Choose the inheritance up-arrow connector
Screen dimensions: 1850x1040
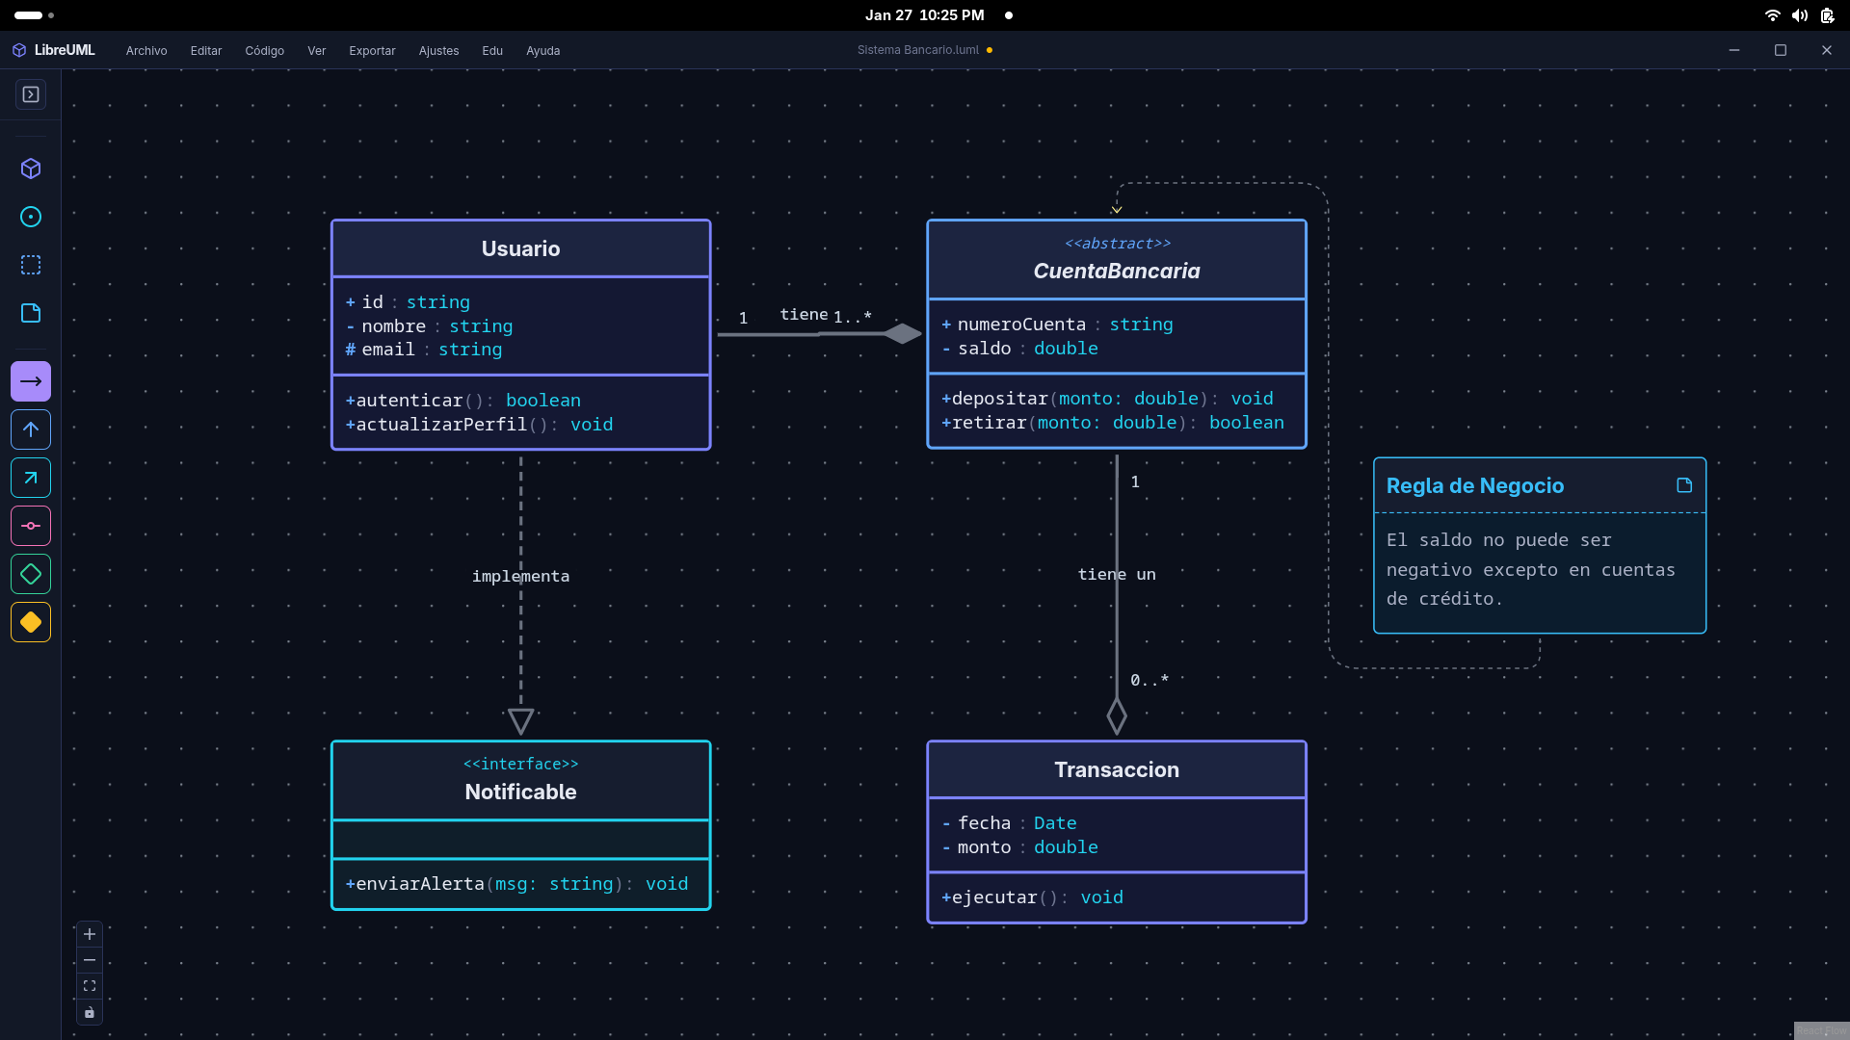tap(31, 429)
